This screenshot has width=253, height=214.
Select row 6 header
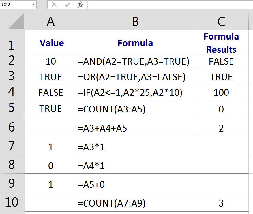coord(12,127)
